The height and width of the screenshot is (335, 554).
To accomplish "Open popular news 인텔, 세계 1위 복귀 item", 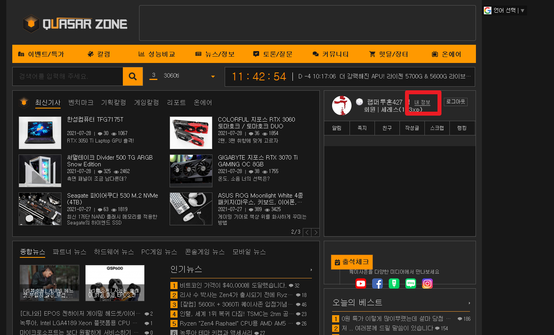I will click(236, 314).
